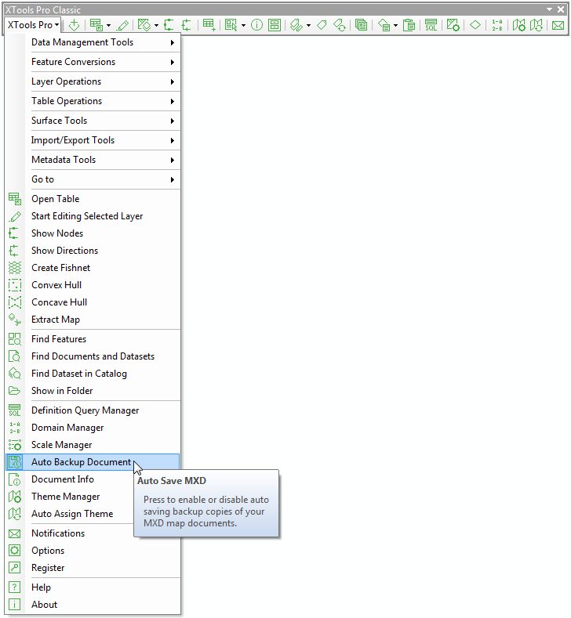Click the Show in Folder icon
Viewport: 571px width, 618px height.
tap(15, 391)
